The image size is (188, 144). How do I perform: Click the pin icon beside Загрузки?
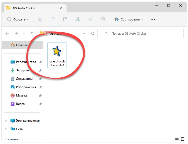point(40,70)
